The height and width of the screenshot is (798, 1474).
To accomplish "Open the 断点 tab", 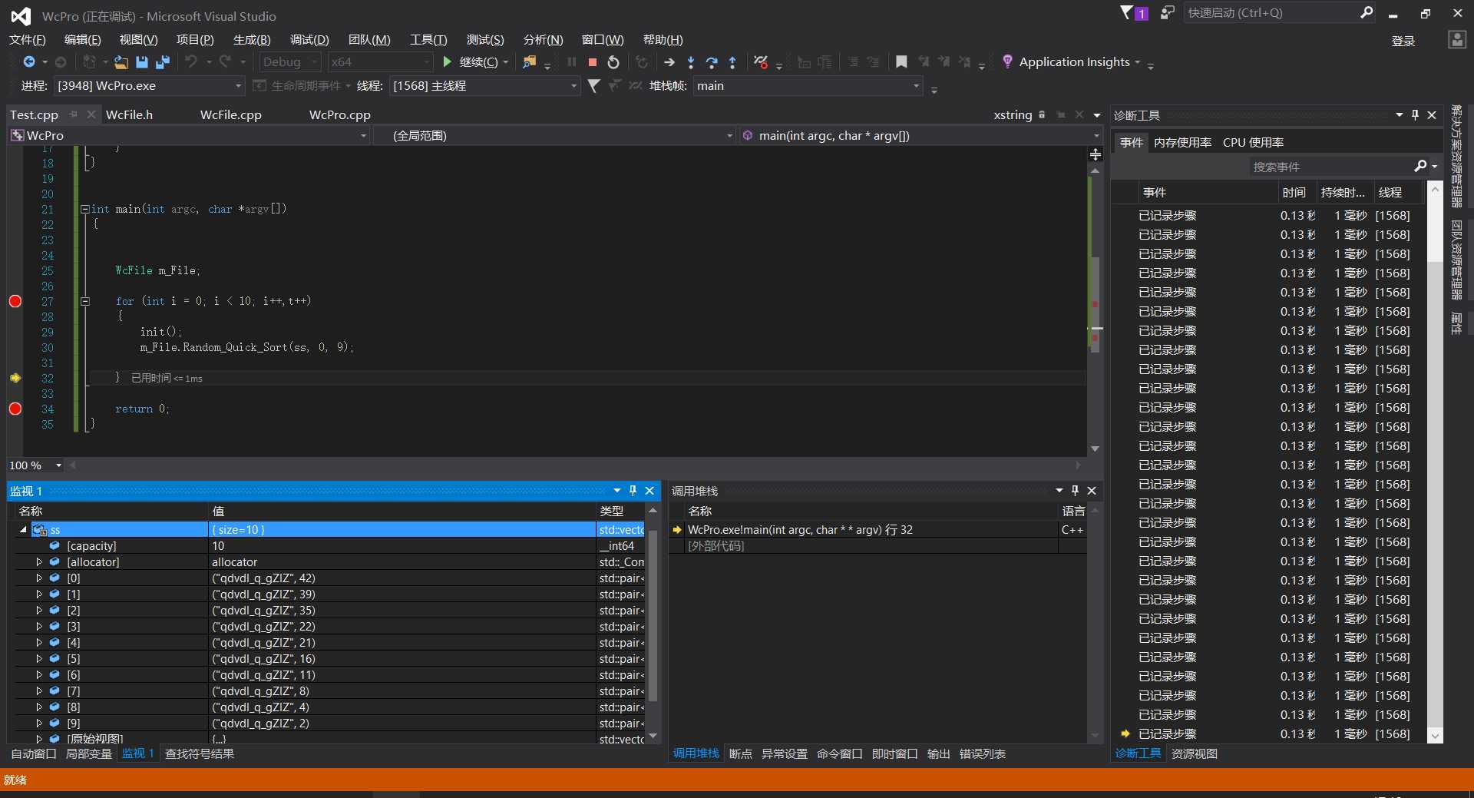I will (741, 754).
